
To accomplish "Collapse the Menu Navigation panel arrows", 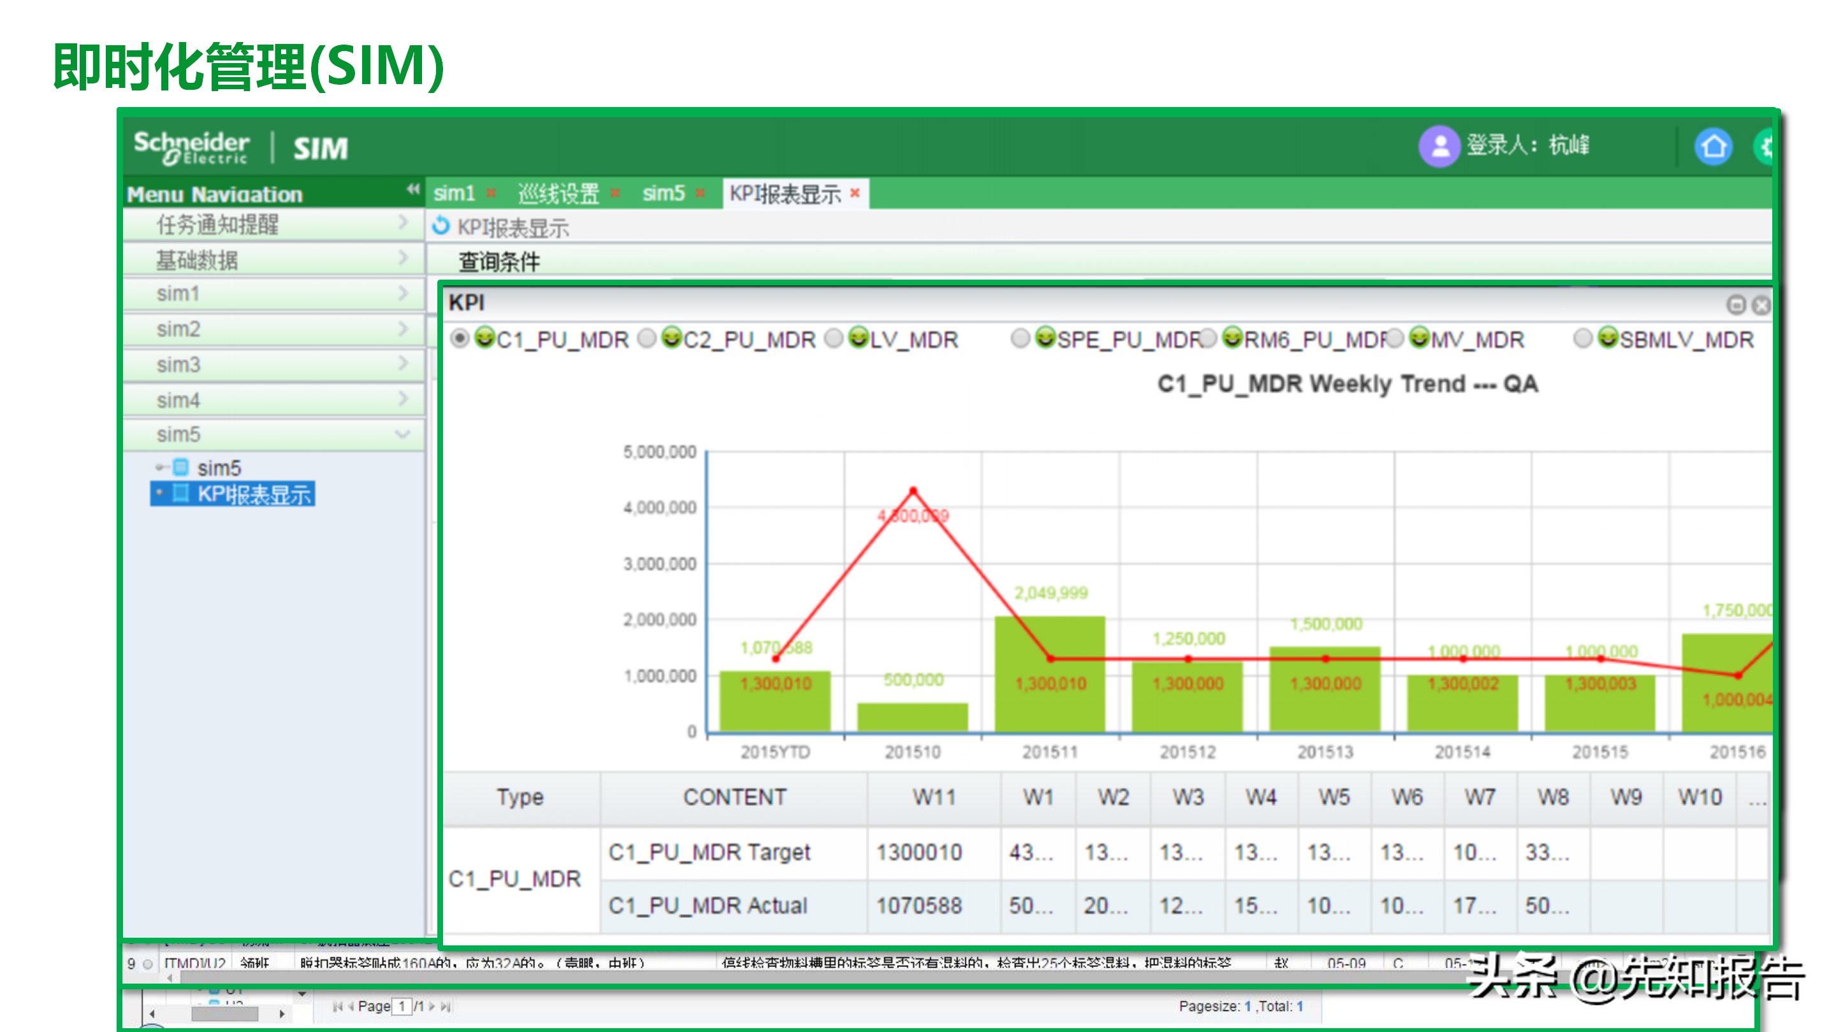I will tap(412, 189).
